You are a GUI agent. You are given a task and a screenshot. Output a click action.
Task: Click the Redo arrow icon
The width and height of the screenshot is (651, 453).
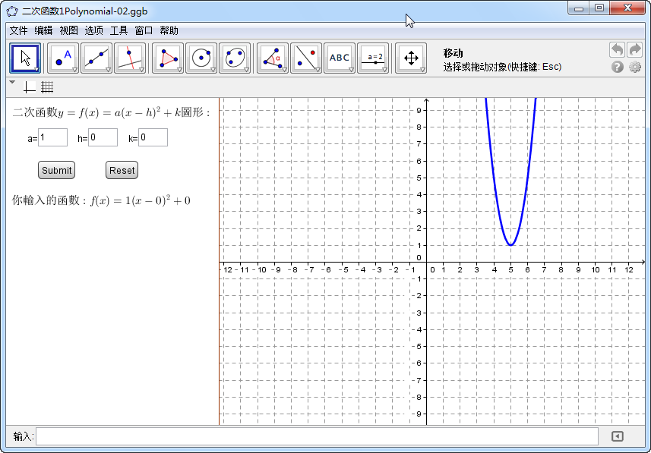[x=634, y=50]
